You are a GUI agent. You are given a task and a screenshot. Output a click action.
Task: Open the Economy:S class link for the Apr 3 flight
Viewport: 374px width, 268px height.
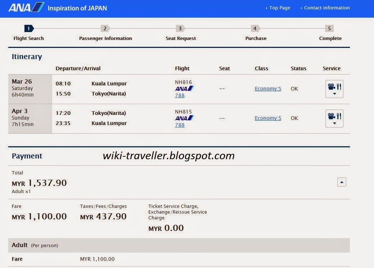coord(268,118)
